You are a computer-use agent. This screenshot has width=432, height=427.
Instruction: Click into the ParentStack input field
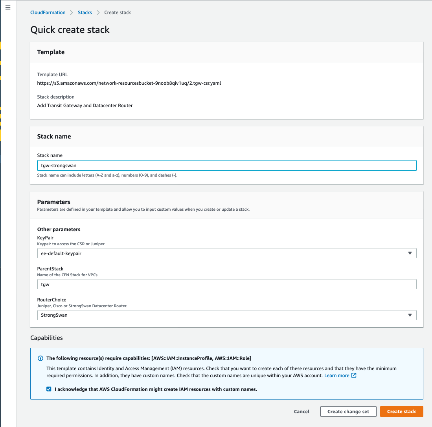click(226, 285)
